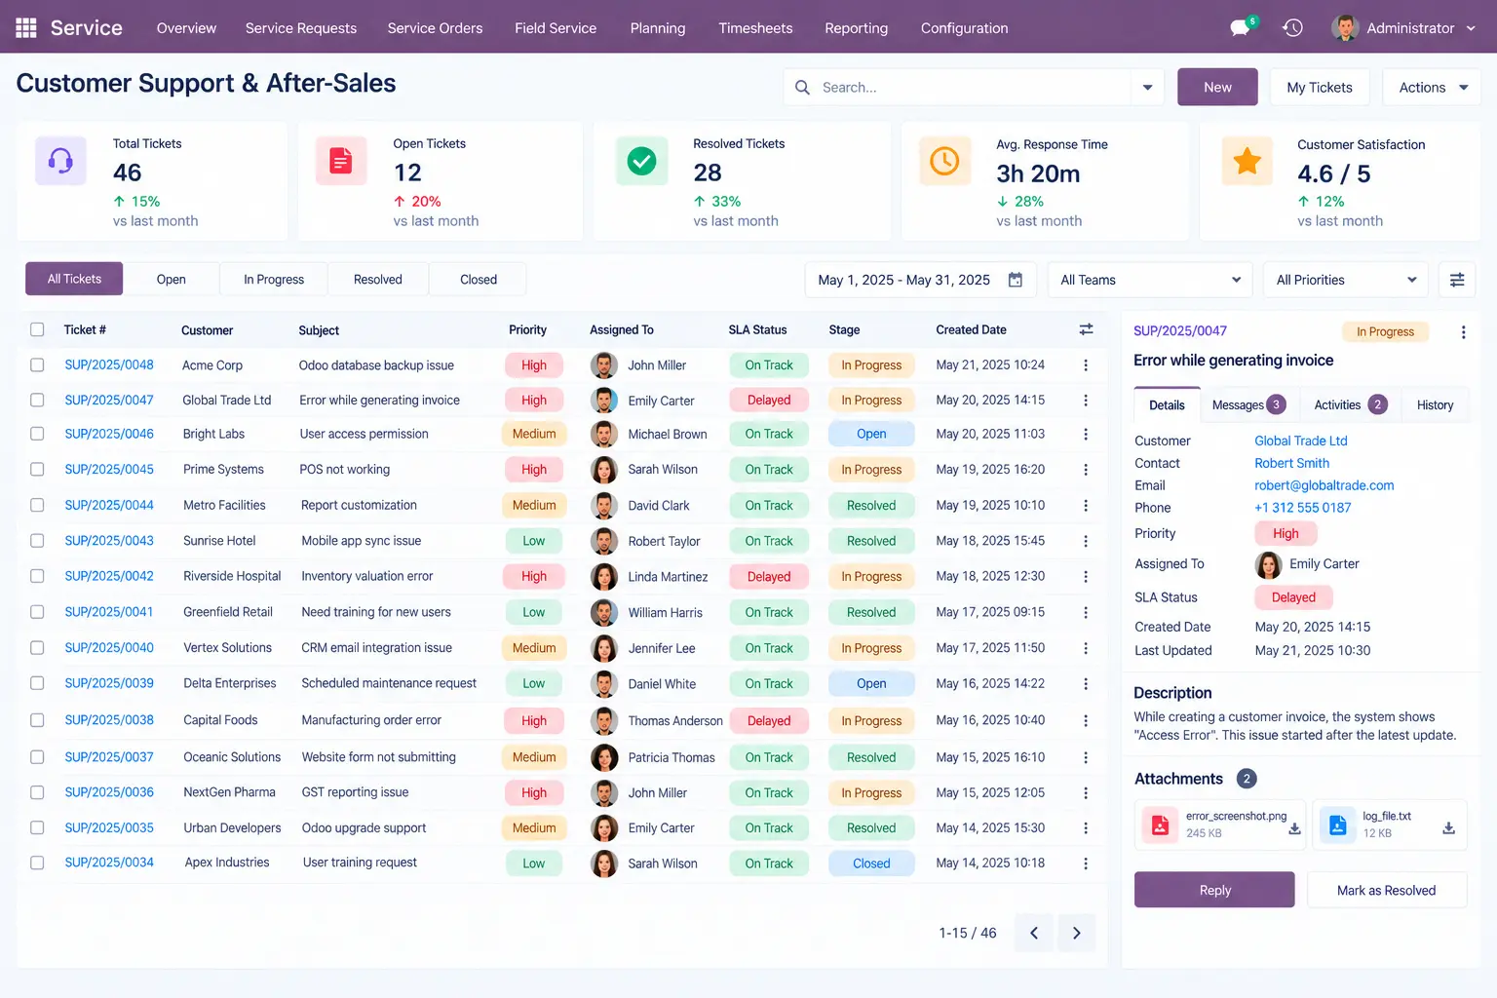Adjust table columns via header settings icon
Image resolution: width=1497 pixels, height=998 pixels.
coord(1086,329)
